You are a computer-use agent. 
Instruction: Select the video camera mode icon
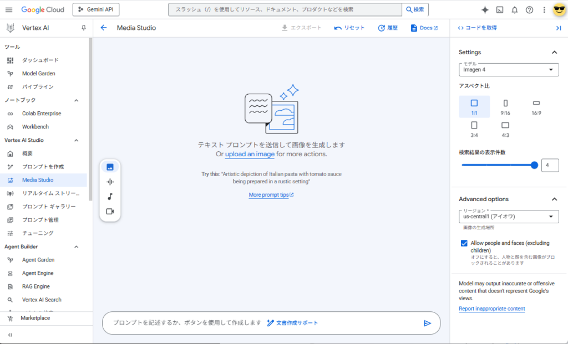[x=110, y=211]
